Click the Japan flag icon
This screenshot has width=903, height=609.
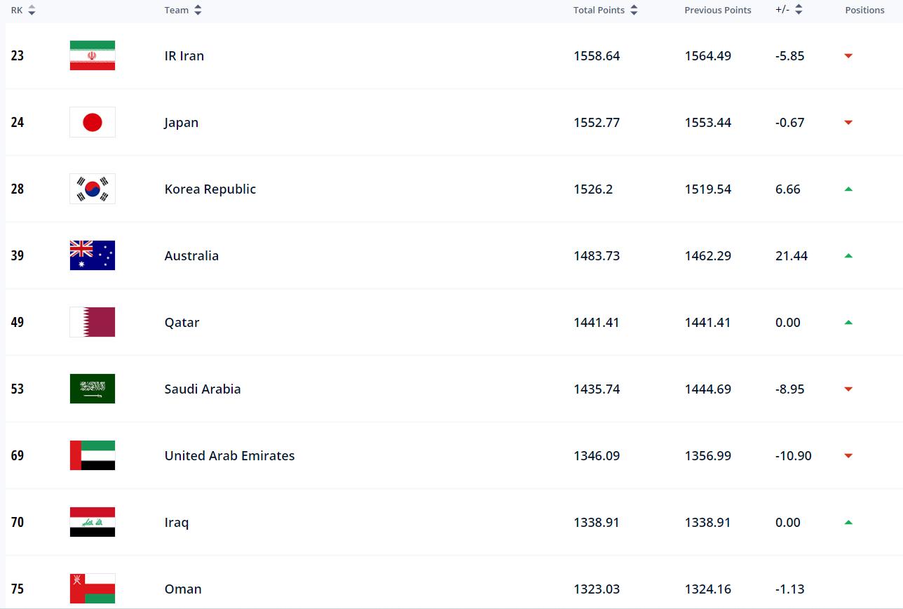click(93, 122)
